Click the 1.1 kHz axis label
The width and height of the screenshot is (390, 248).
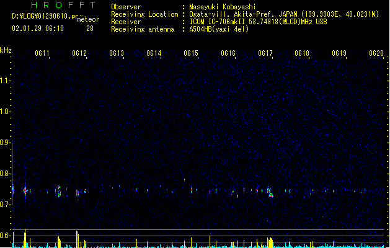(x=5, y=81)
